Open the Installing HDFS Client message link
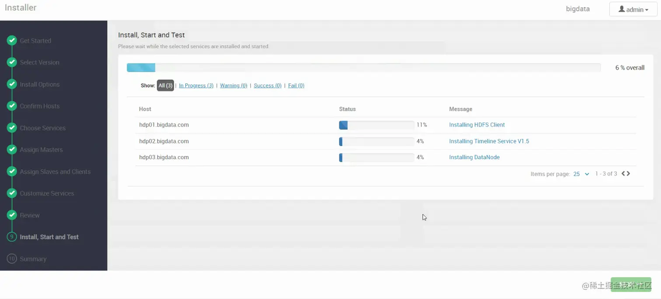 [x=477, y=125]
